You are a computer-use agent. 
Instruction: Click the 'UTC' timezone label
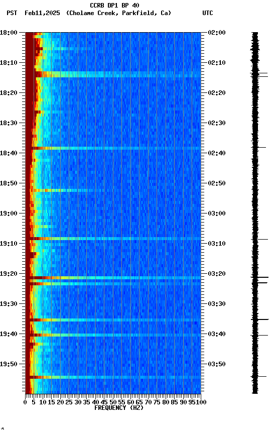click(208, 13)
